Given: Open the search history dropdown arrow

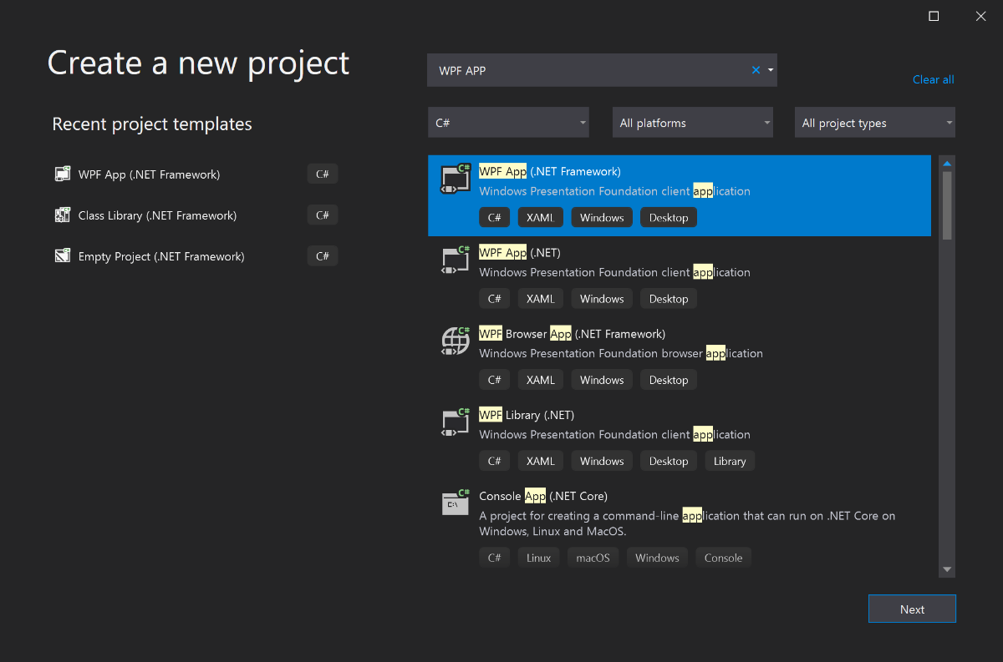Looking at the screenshot, I should 770,70.
